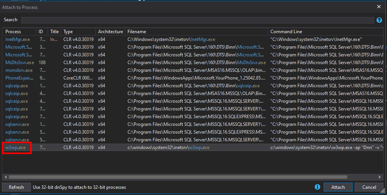This screenshot has width=387, height=195.
Task: Sort by the Title column header
Action: point(54,32)
